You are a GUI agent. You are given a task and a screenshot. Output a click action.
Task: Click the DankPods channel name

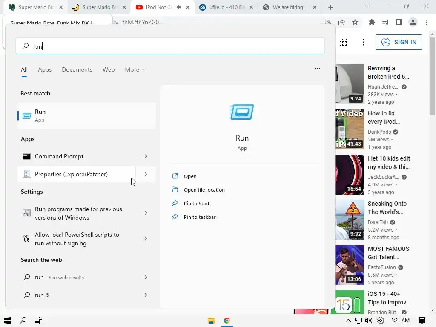pyautogui.click(x=379, y=132)
